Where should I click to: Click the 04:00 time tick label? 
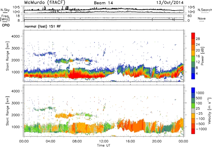50,141
